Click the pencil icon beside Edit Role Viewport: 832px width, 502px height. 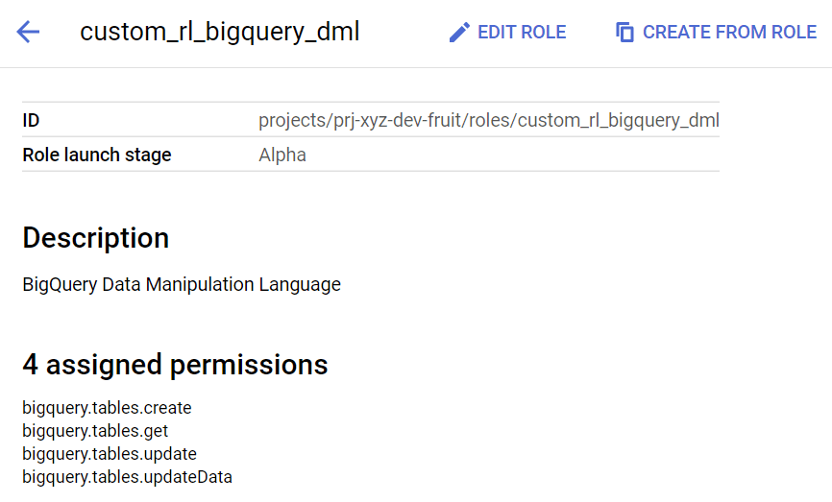click(459, 32)
